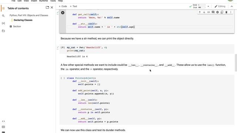The width and height of the screenshot is (237, 133).
Task: Open the Help menu
Action: click(60, 1)
